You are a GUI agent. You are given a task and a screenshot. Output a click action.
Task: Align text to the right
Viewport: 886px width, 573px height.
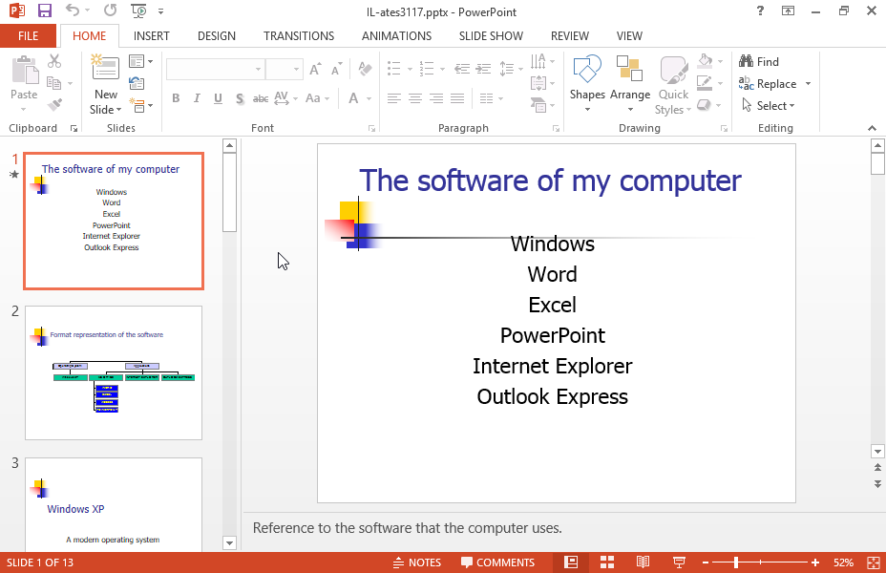(436, 98)
